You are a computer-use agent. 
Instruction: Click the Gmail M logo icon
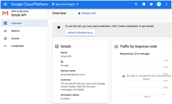click(5, 13)
